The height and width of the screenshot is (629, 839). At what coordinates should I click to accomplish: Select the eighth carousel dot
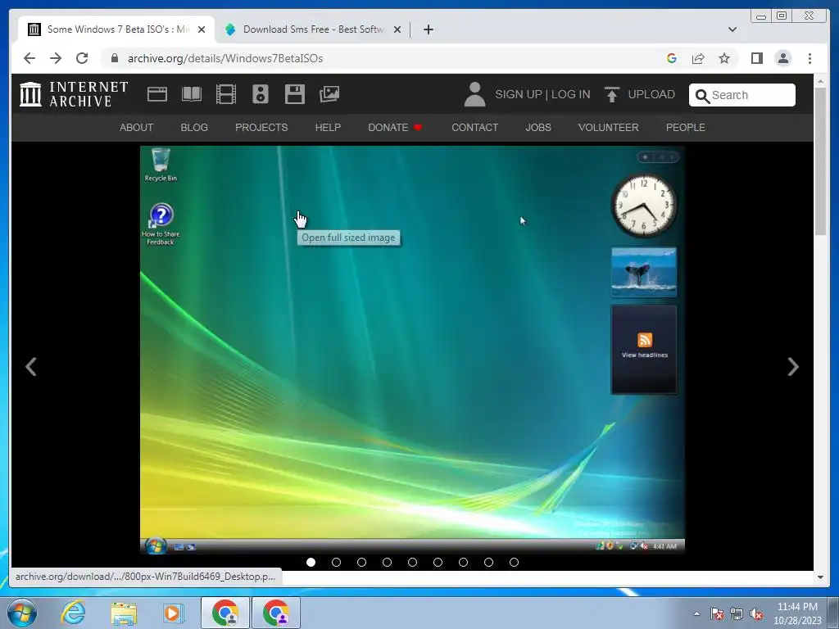point(488,562)
